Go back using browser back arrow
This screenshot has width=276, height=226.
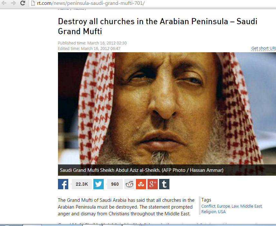[x=4, y=3]
